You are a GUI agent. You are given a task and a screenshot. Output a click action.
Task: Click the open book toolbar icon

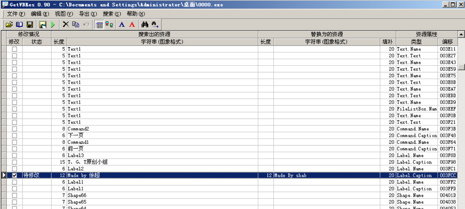point(19,24)
